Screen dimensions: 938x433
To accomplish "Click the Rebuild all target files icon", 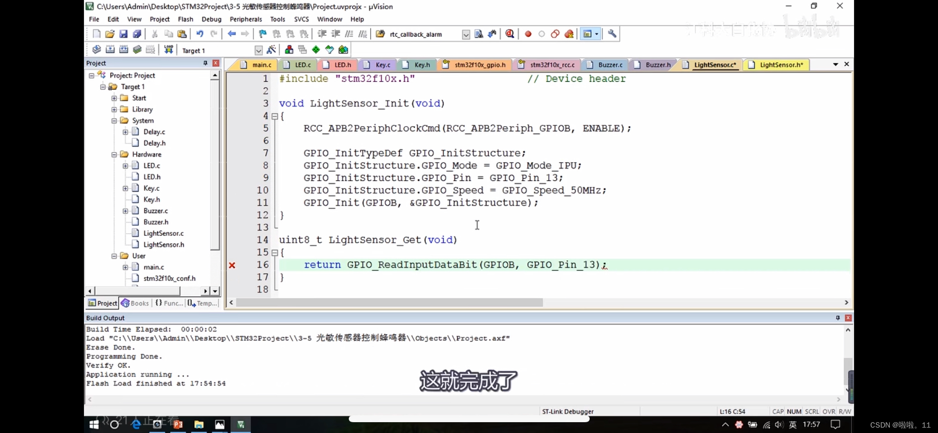I will (124, 50).
